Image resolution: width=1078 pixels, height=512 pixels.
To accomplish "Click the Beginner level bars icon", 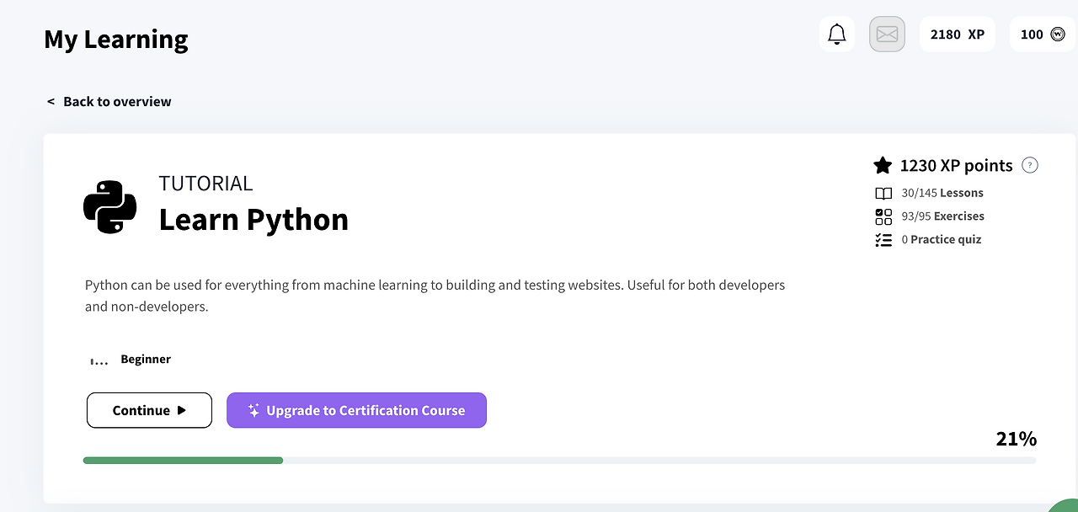I will (99, 360).
